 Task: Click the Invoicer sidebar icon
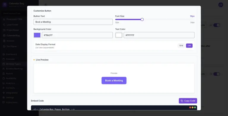coord(4,41)
